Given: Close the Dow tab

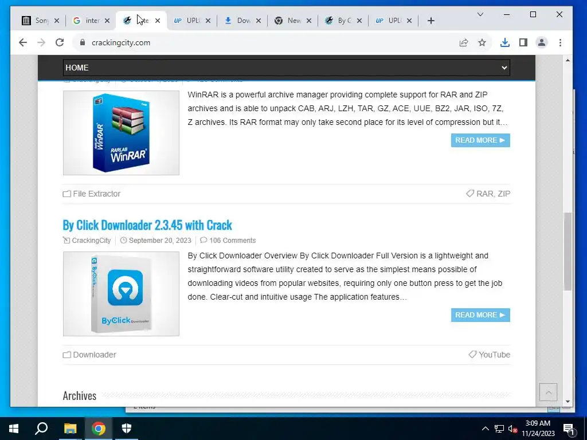Looking at the screenshot, I should point(259,21).
